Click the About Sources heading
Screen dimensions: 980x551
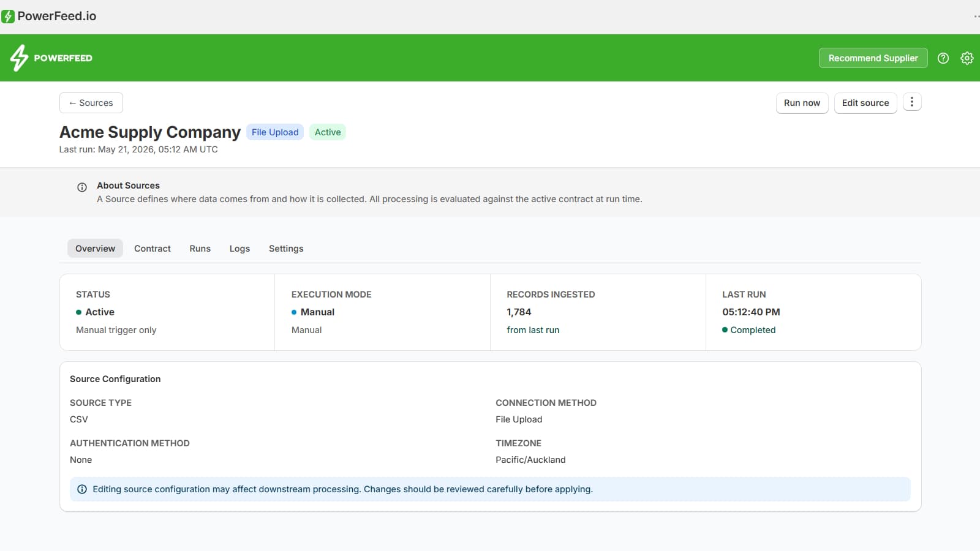[128, 186]
